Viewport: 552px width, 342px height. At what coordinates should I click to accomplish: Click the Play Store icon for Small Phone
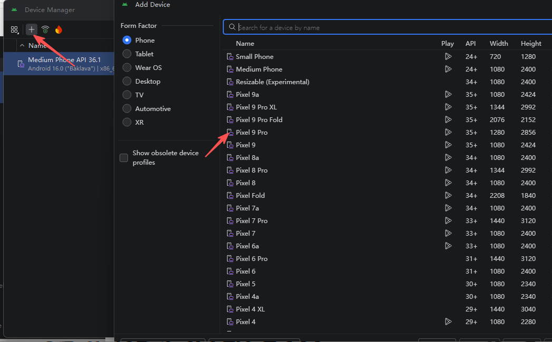tap(448, 56)
